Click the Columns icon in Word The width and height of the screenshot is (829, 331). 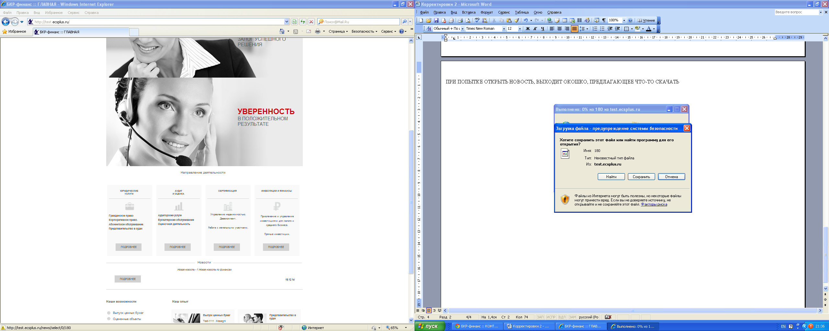(x=579, y=20)
